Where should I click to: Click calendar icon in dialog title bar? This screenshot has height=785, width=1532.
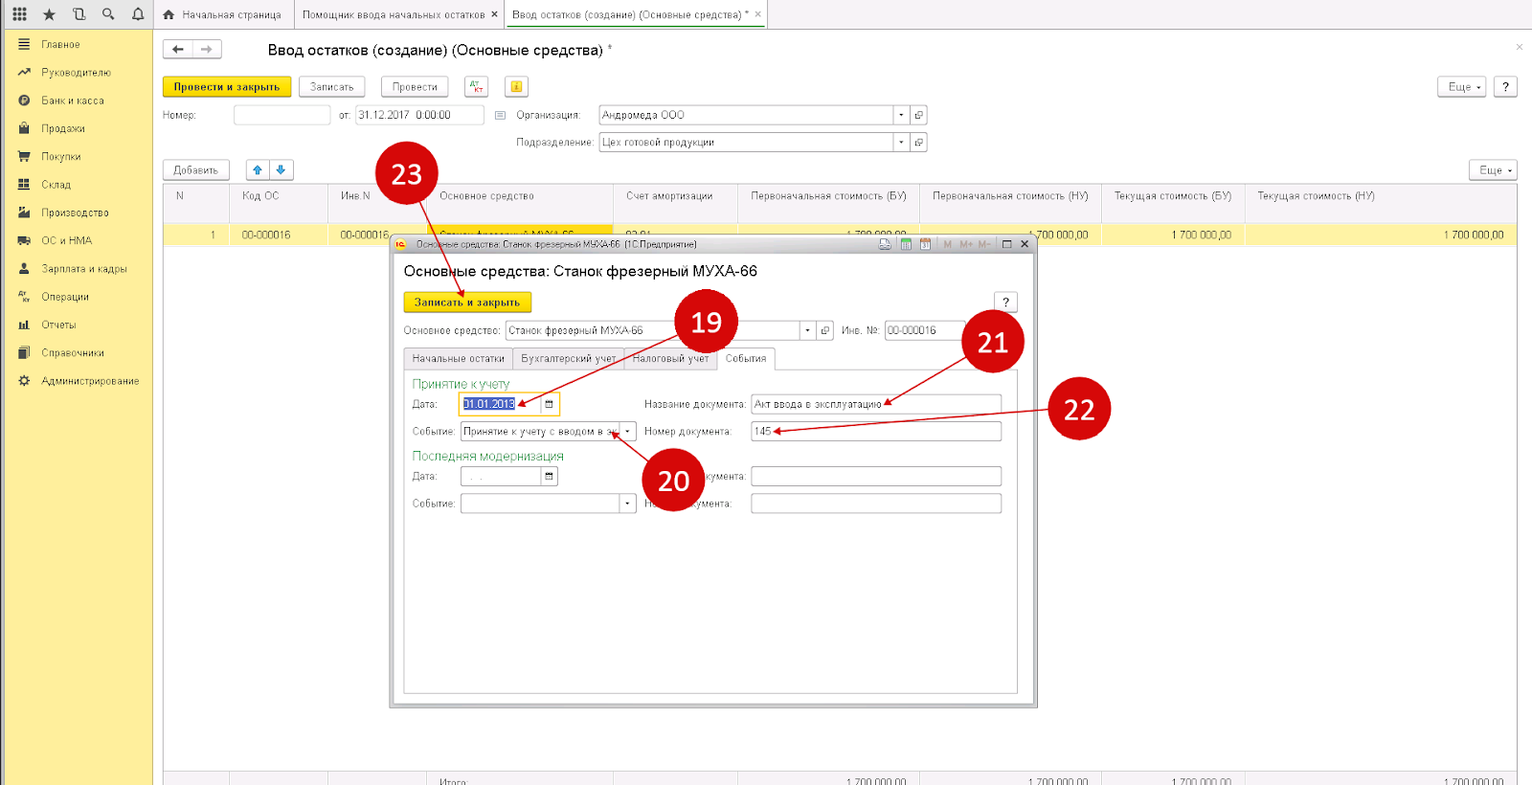tap(925, 244)
